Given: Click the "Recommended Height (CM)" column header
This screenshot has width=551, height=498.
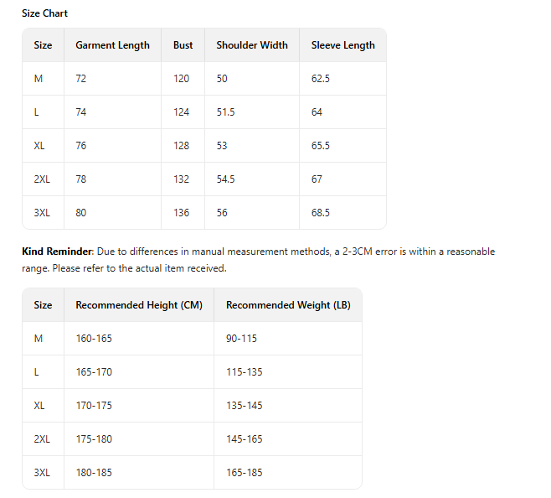Looking at the screenshot, I should tap(138, 305).
